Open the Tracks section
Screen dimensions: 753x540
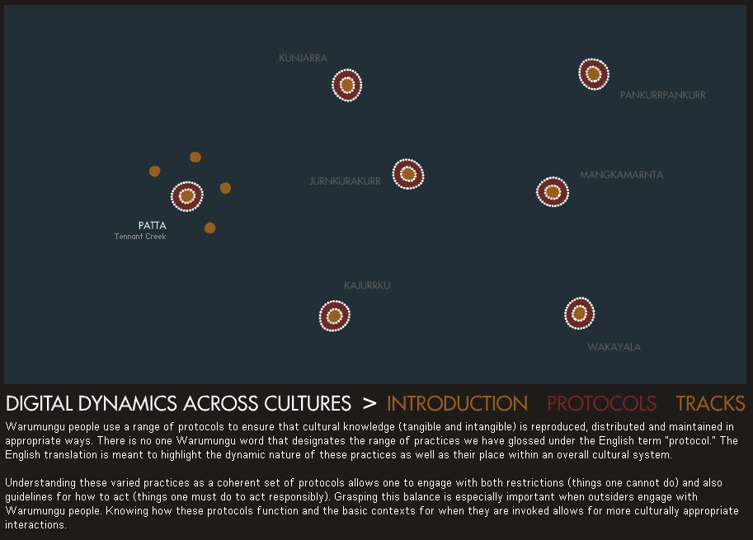pyautogui.click(x=711, y=403)
